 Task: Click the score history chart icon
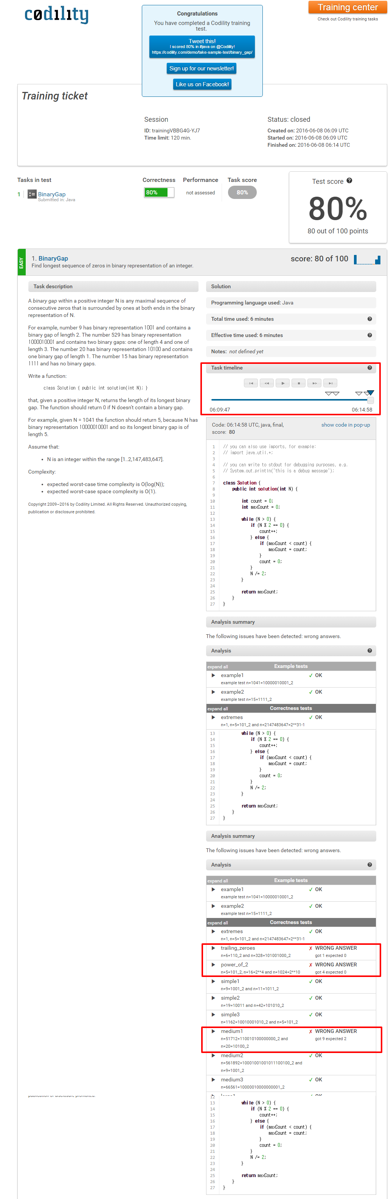[x=367, y=259]
